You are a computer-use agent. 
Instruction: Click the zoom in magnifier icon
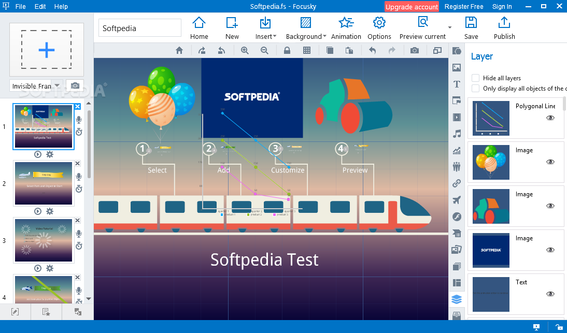pos(245,51)
